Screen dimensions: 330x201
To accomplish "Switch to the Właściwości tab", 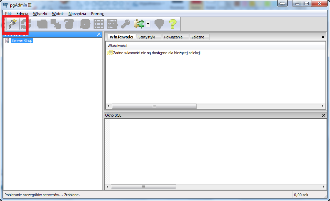I will coord(121,37).
